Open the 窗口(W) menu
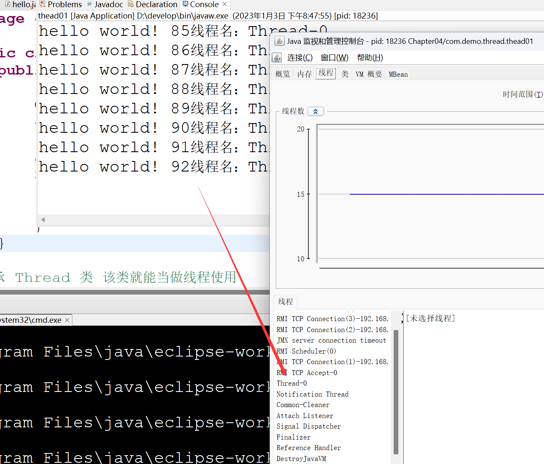544x464 pixels. [x=334, y=58]
